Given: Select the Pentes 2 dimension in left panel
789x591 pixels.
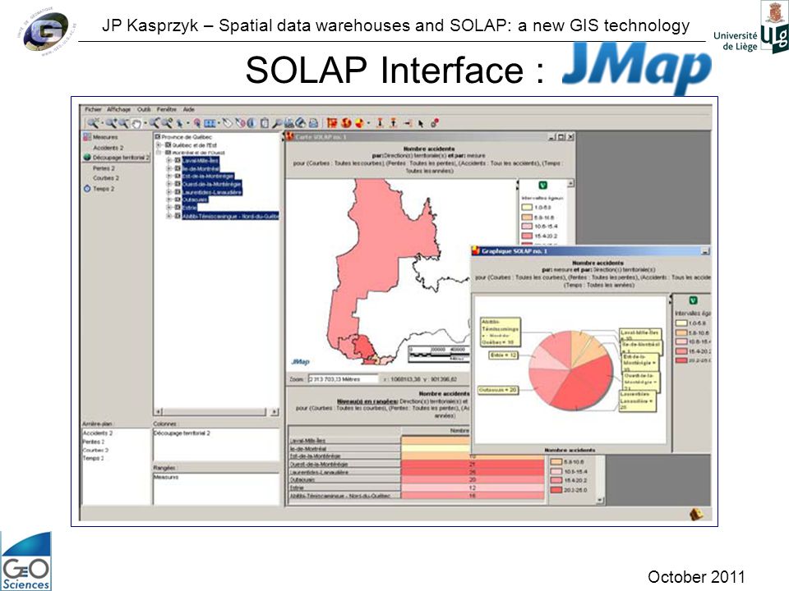Looking at the screenshot, I should click(104, 167).
